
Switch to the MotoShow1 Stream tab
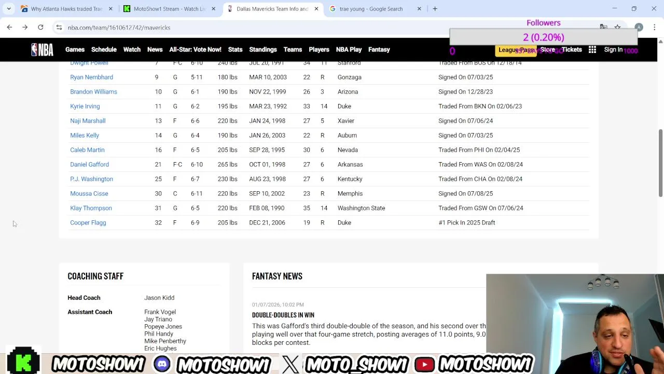click(x=169, y=9)
